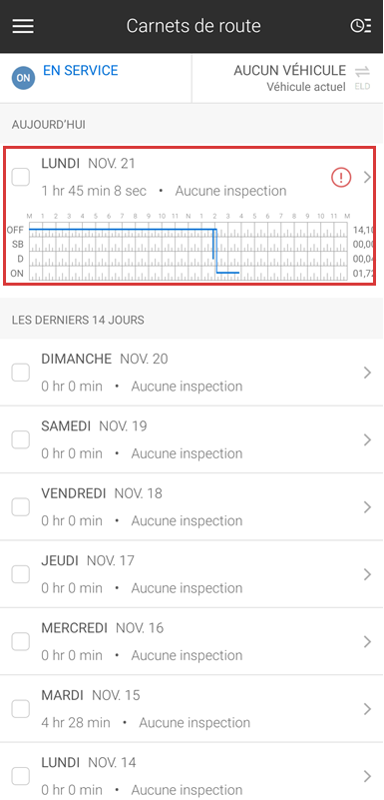Open the MARDI Nov. 15 log entry
384x800 pixels.
coord(192,709)
